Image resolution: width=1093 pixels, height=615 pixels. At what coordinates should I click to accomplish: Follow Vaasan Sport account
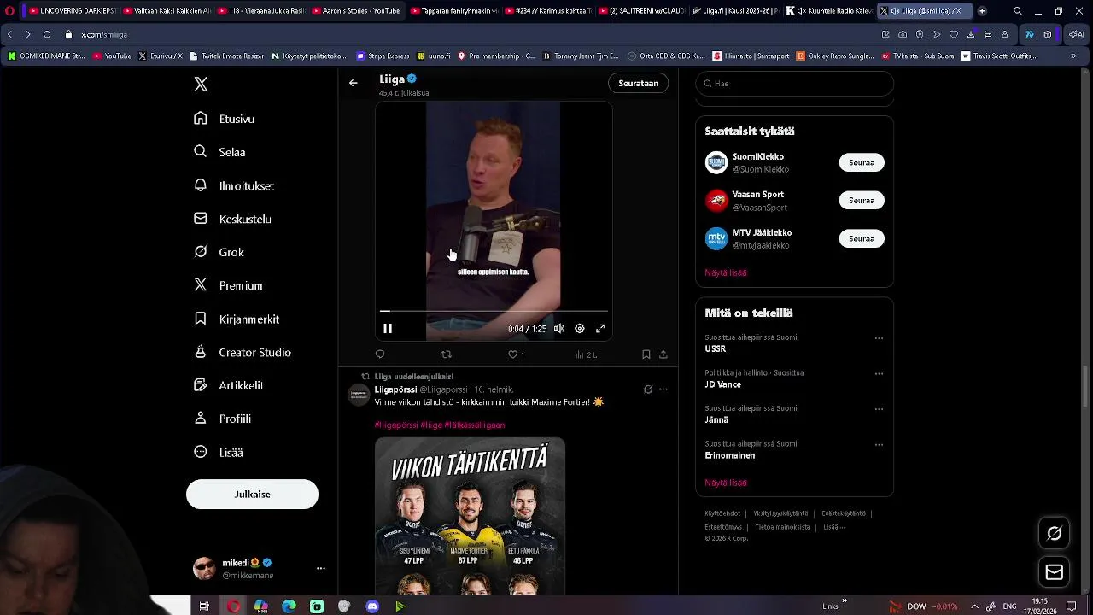pos(862,200)
